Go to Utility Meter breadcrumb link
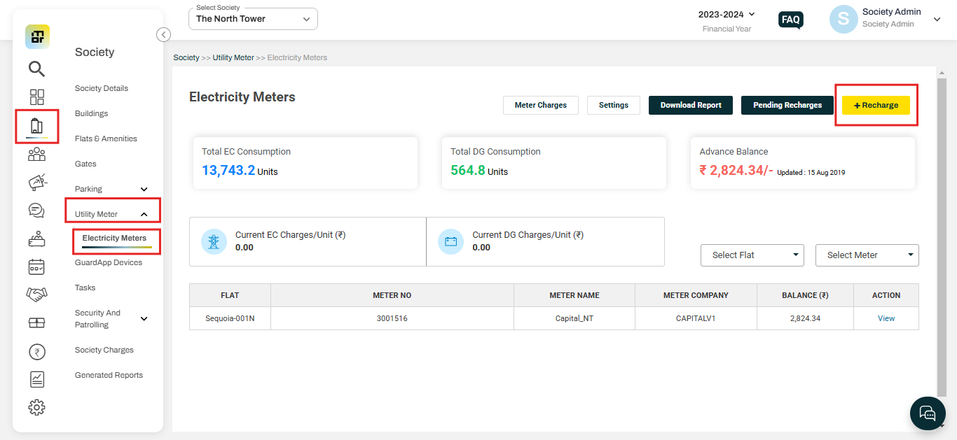 [x=233, y=57]
